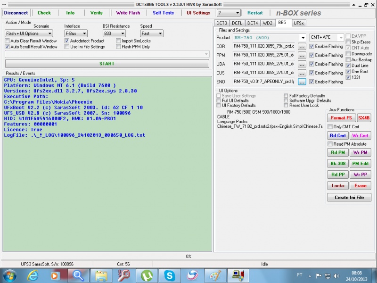Image resolution: width=377 pixels, height=283 pixels.
Task: Browse for PPM file with ellipsis button
Action: tap(302, 55)
